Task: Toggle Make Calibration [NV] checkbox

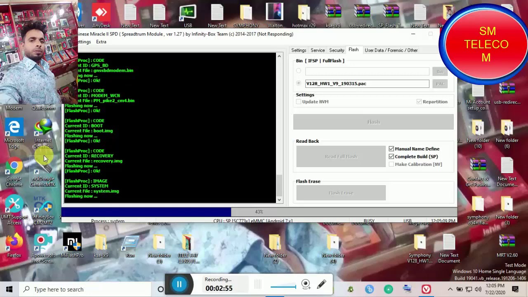Action: [391, 164]
